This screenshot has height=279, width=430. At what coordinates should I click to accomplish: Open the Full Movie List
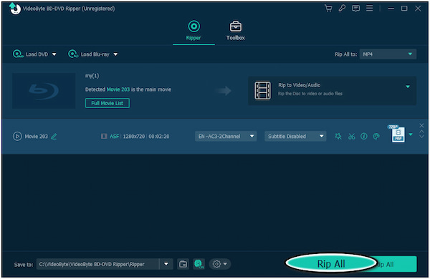[107, 103]
